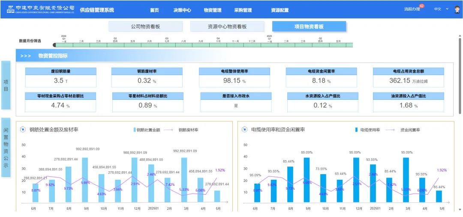
Task: Go to 首页 in top navigation
Action: tap(154, 10)
